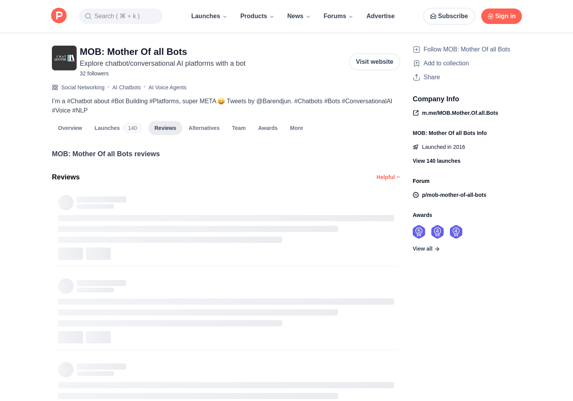Image resolution: width=573 pixels, height=401 pixels.
Task: Click the Share upload icon
Action: click(417, 77)
